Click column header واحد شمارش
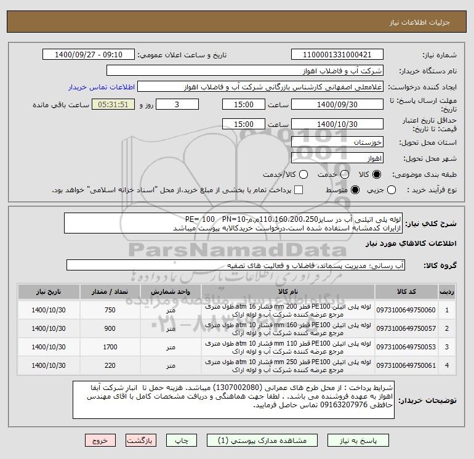 coord(171,291)
